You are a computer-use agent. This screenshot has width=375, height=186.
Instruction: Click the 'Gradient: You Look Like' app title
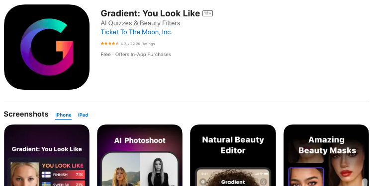pyautogui.click(x=150, y=13)
